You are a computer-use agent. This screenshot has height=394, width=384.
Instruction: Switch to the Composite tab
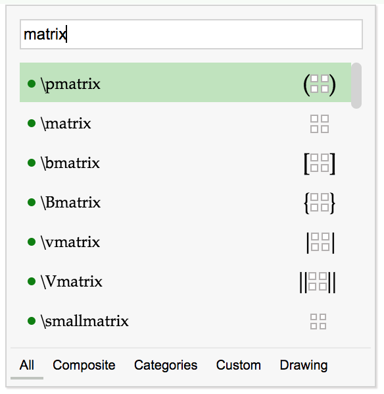point(84,365)
